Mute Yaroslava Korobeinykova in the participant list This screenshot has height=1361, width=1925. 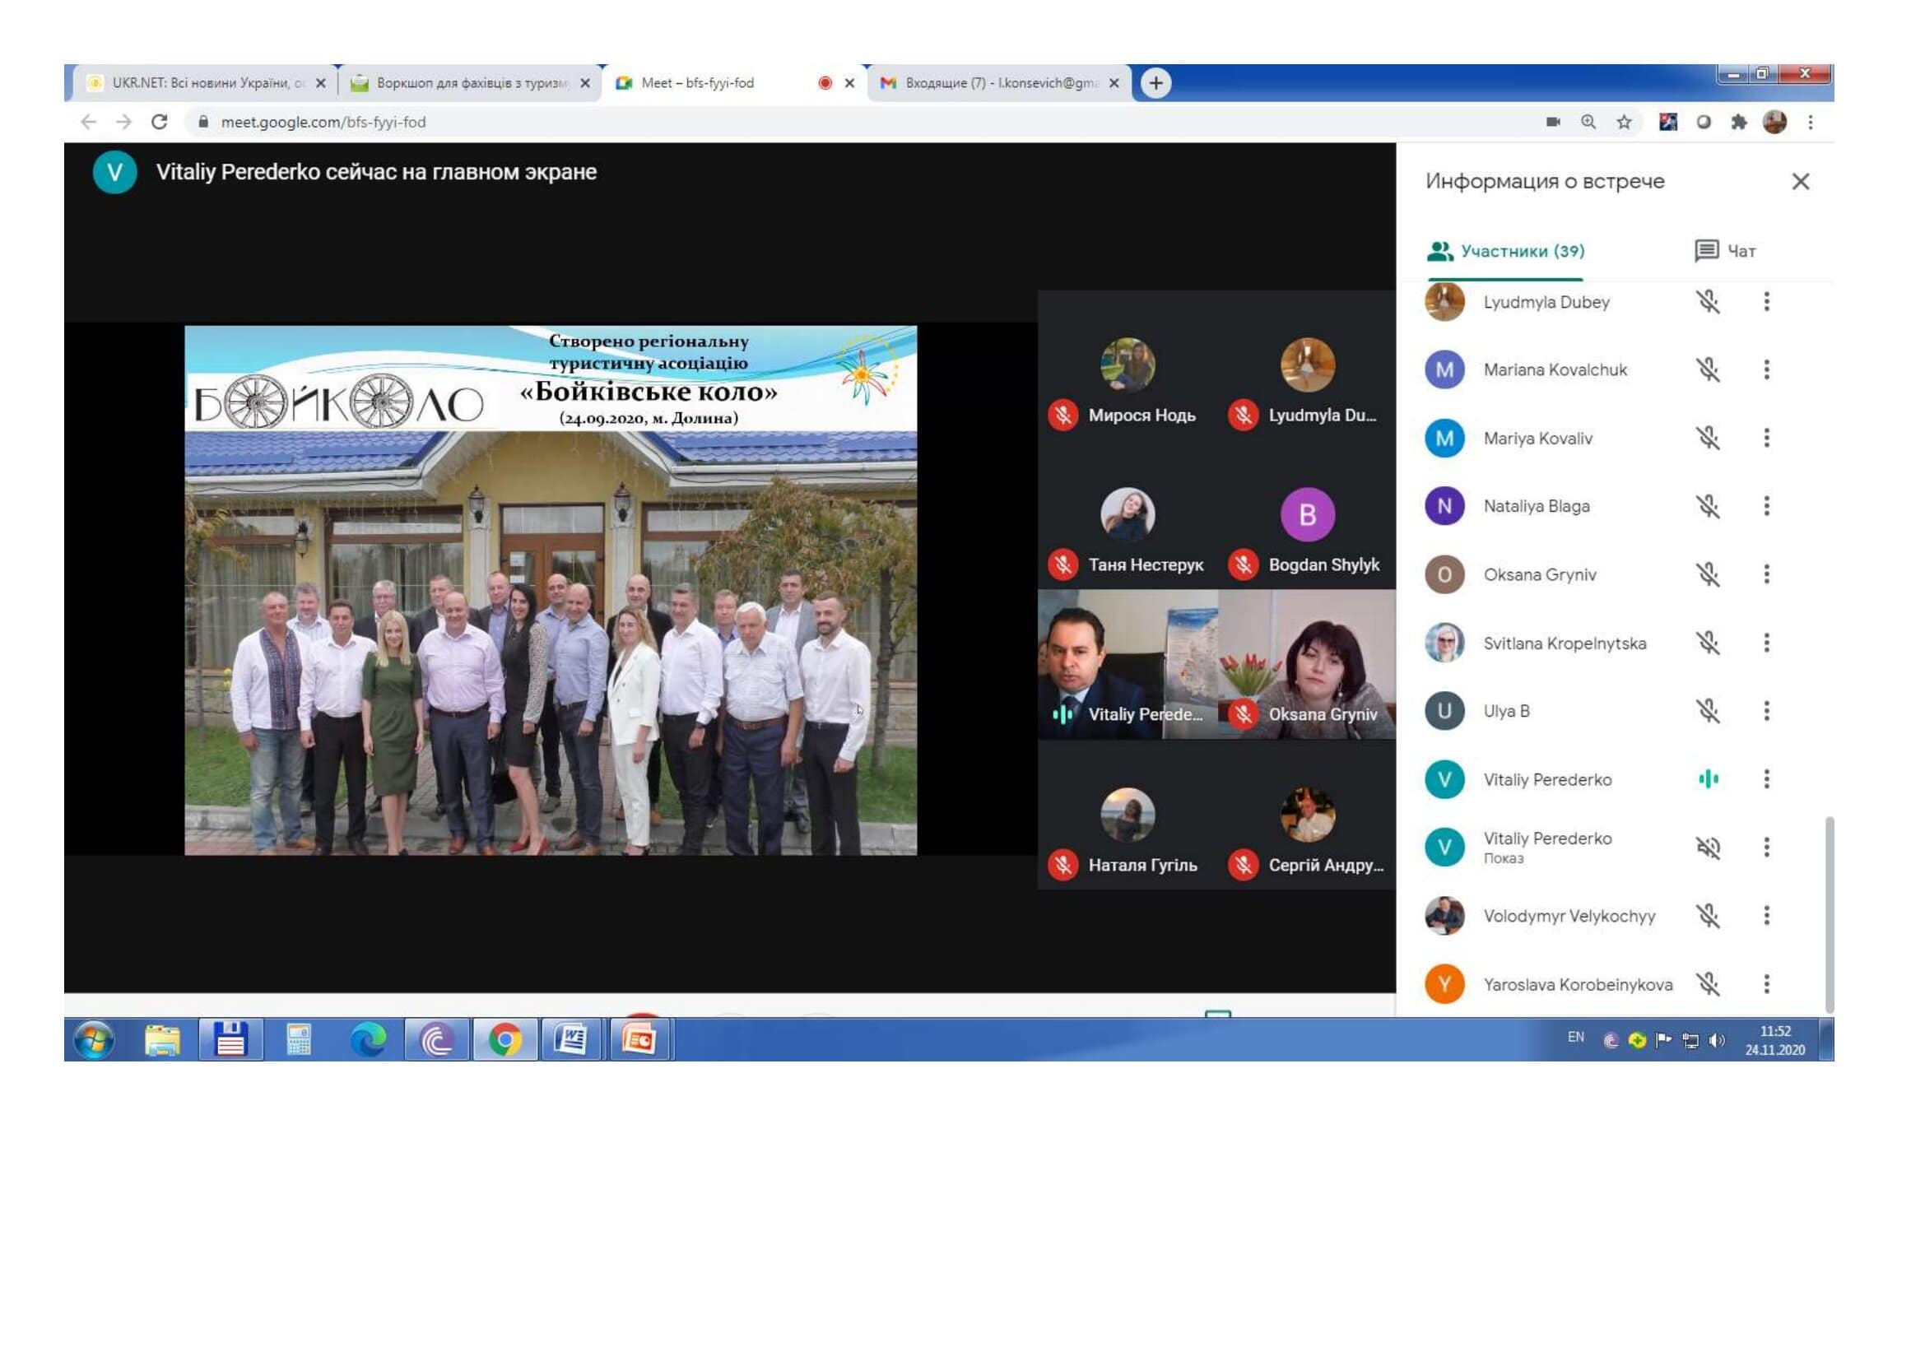1708,985
